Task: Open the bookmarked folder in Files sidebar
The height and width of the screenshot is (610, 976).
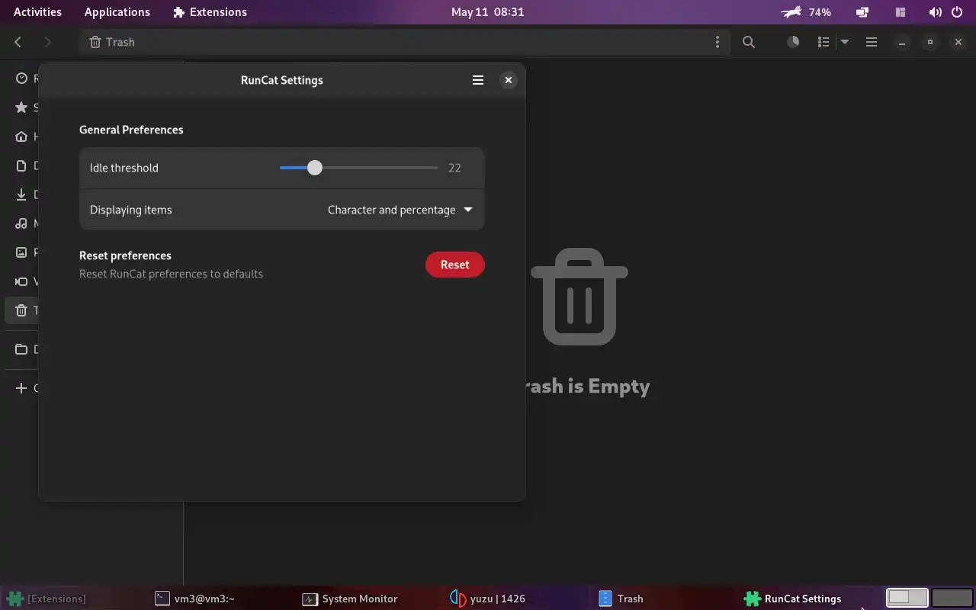Action: click(x=22, y=349)
